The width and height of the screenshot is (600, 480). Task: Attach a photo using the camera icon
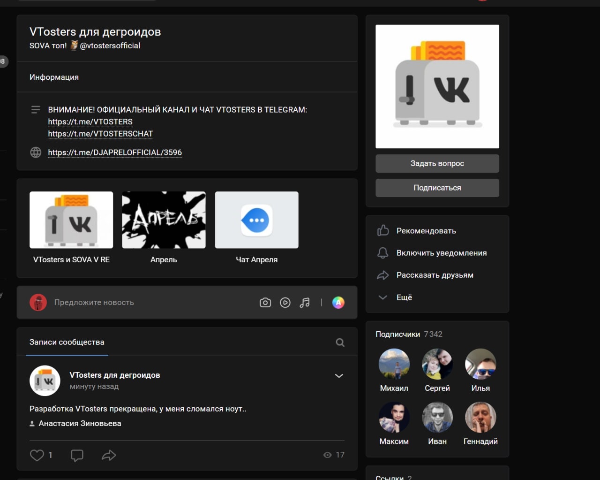[x=265, y=303]
